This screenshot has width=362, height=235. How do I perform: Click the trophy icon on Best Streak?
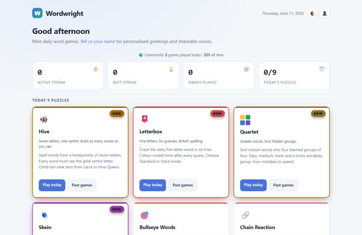pyautogui.click(x=171, y=69)
